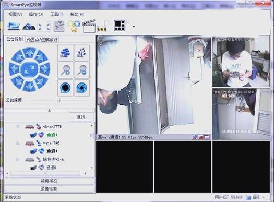Click the device tree's scroll left arrow
The height and width of the screenshot is (202, 274).
coord(7,173)
